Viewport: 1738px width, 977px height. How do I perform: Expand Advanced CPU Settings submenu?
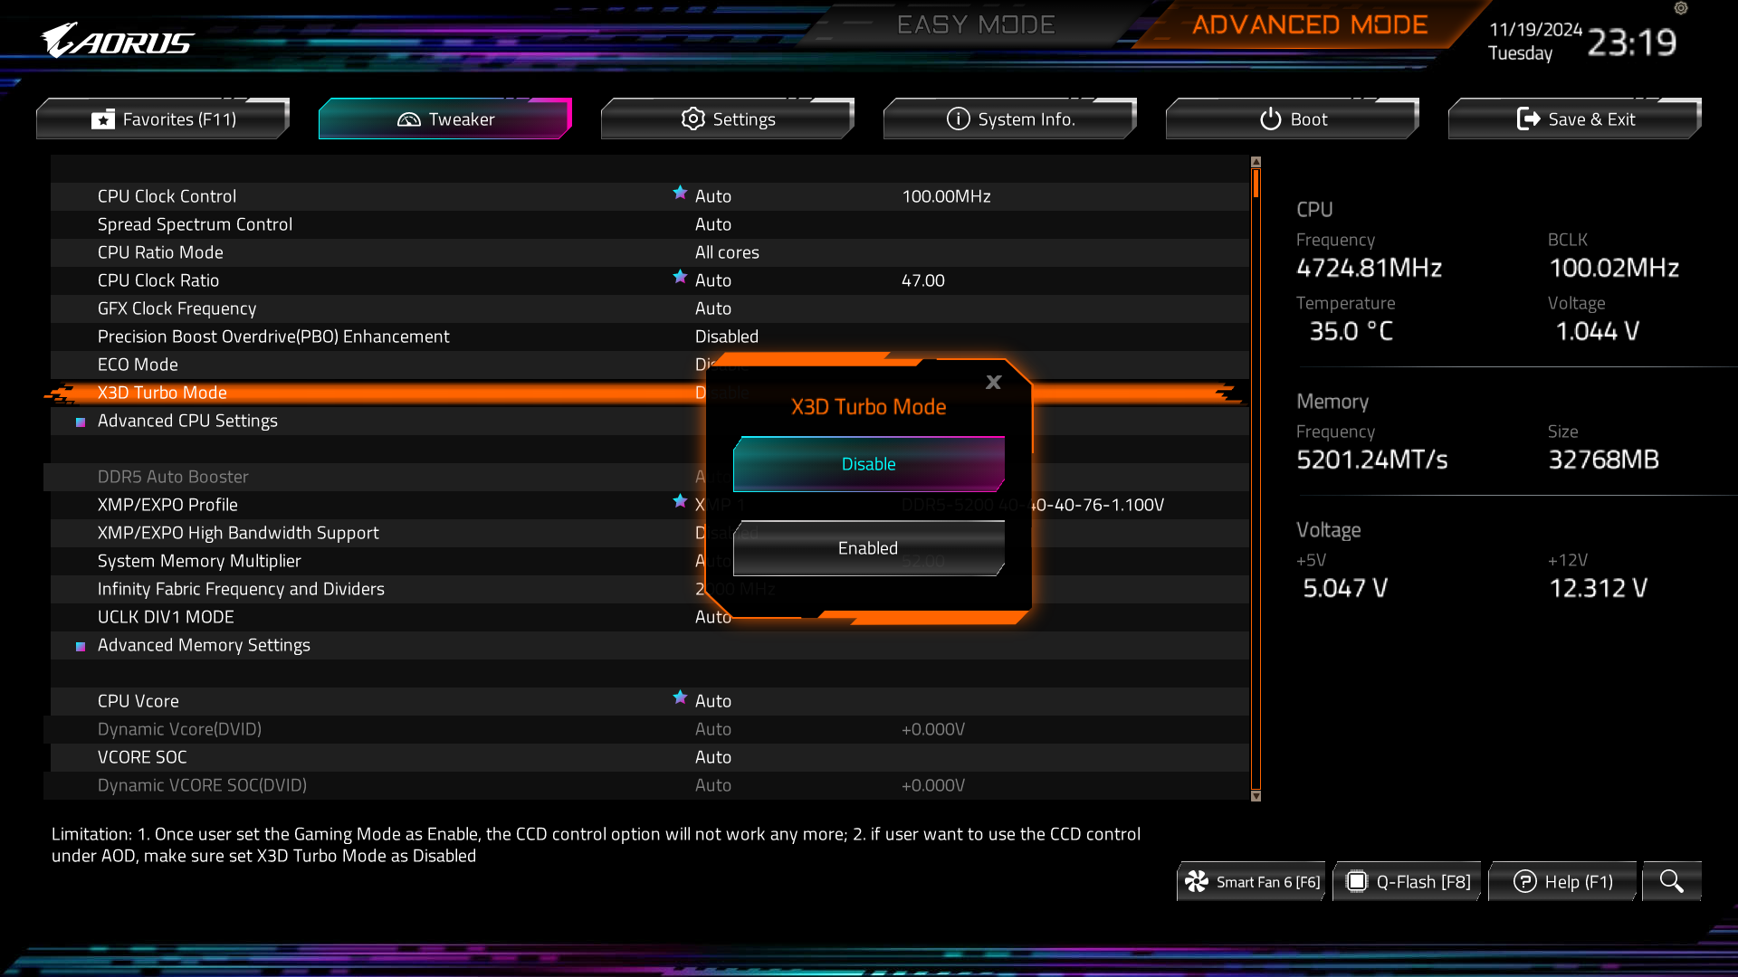coord(187,421)
